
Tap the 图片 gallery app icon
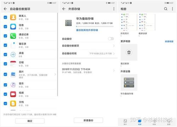pyautogui.click(x=13, y=74)
